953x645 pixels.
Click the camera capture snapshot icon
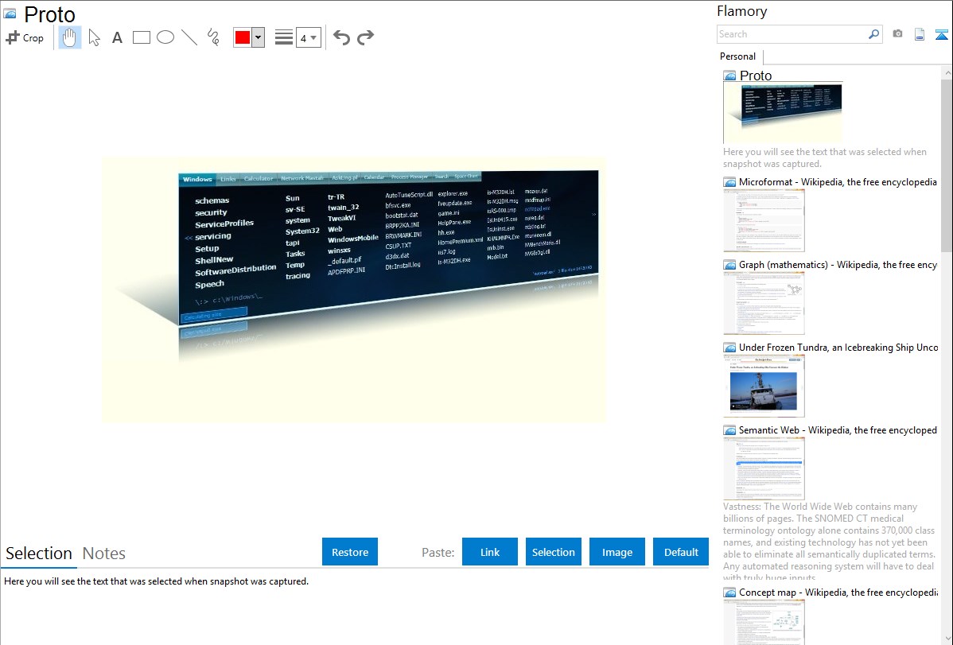(897, 34)
